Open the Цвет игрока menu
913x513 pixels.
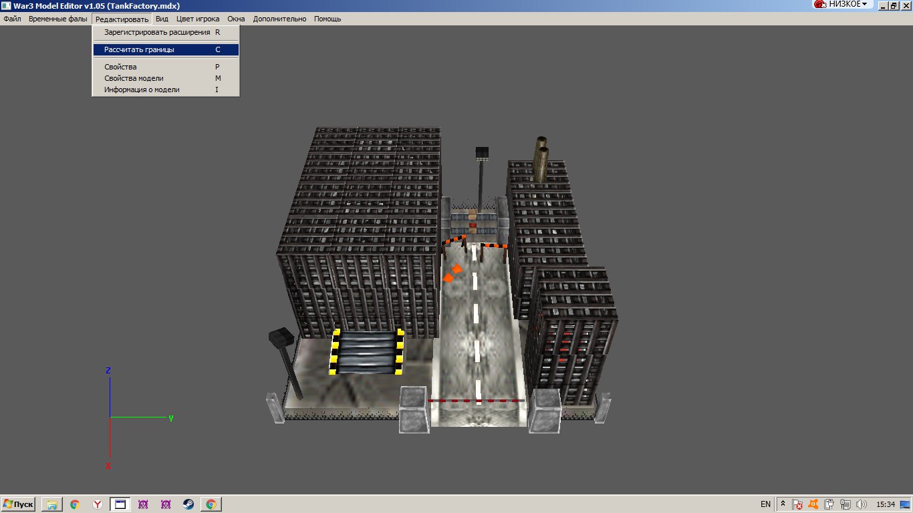[x=197, y=19]
